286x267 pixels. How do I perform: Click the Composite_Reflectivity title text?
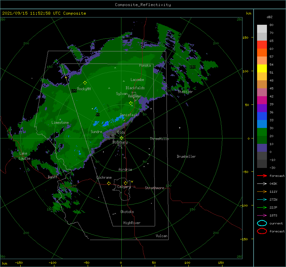pyautogui.click(x=143, y=5)
